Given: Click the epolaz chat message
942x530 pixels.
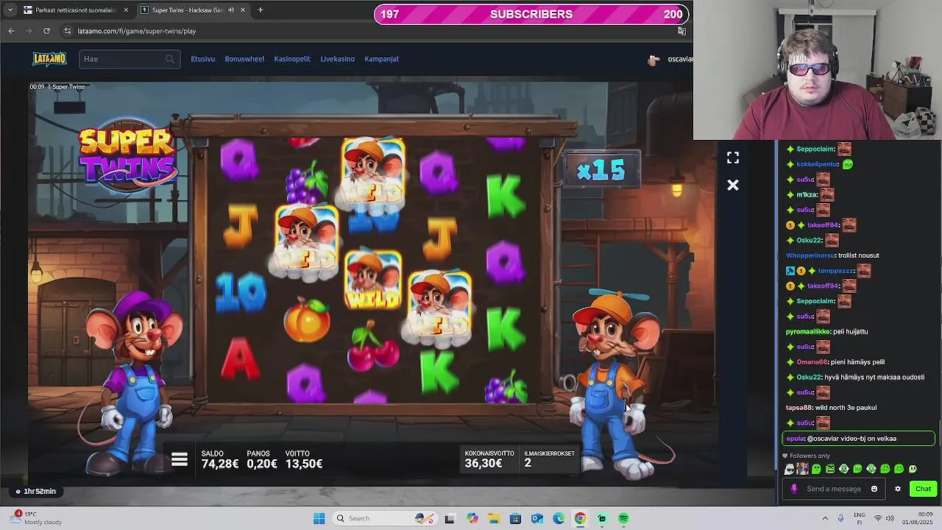Looking at the screenshot, I should coord(858,439).
